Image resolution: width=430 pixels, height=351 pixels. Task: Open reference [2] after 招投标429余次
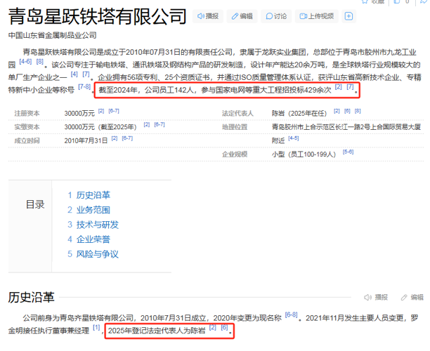click(339, 87)
